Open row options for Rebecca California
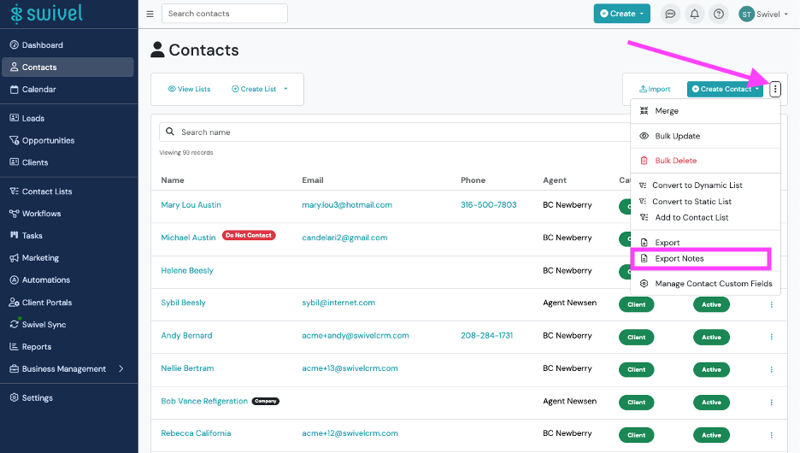Screen dimensions: 800x453 click(772, 435)
